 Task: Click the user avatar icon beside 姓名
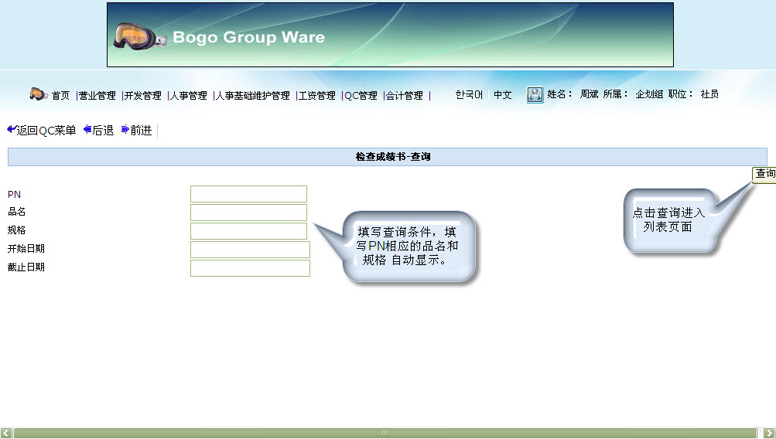(535, 94)
